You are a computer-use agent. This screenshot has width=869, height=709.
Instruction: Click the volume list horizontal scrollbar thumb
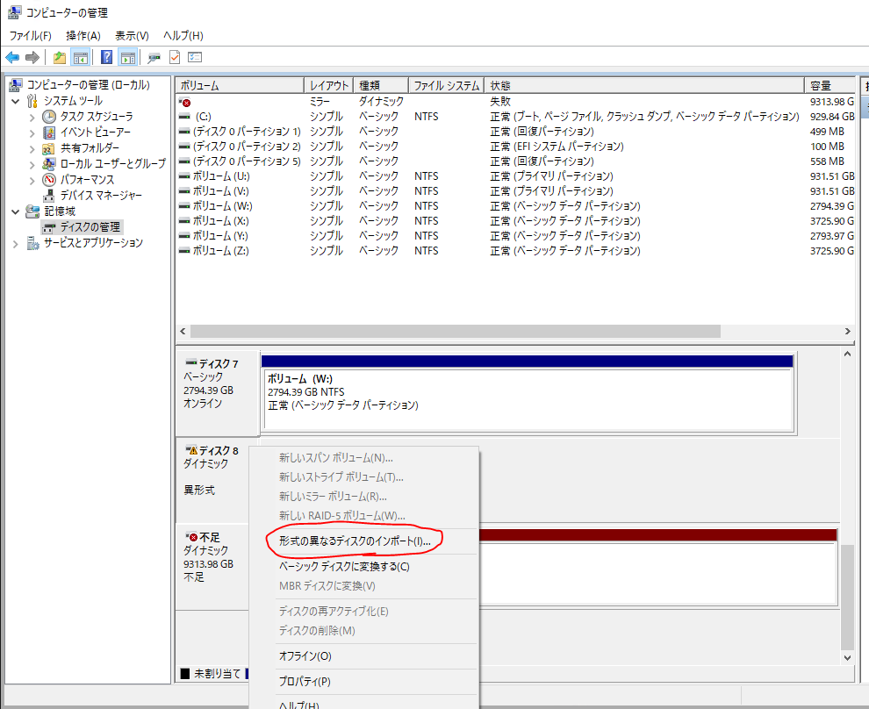point(455,331)
